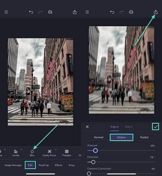This screenshot has height=176, width=162.
Task: Select the Pixelate tool
Action: 67,153
